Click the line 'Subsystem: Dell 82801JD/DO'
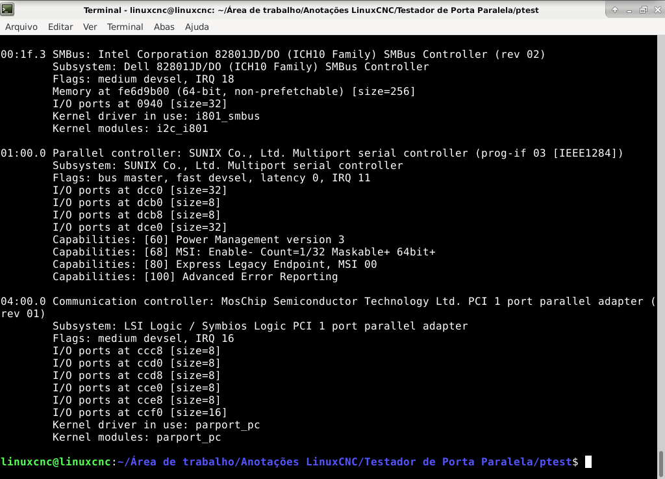The height and width of the screenshot is (479, 665). coord(241,66)
